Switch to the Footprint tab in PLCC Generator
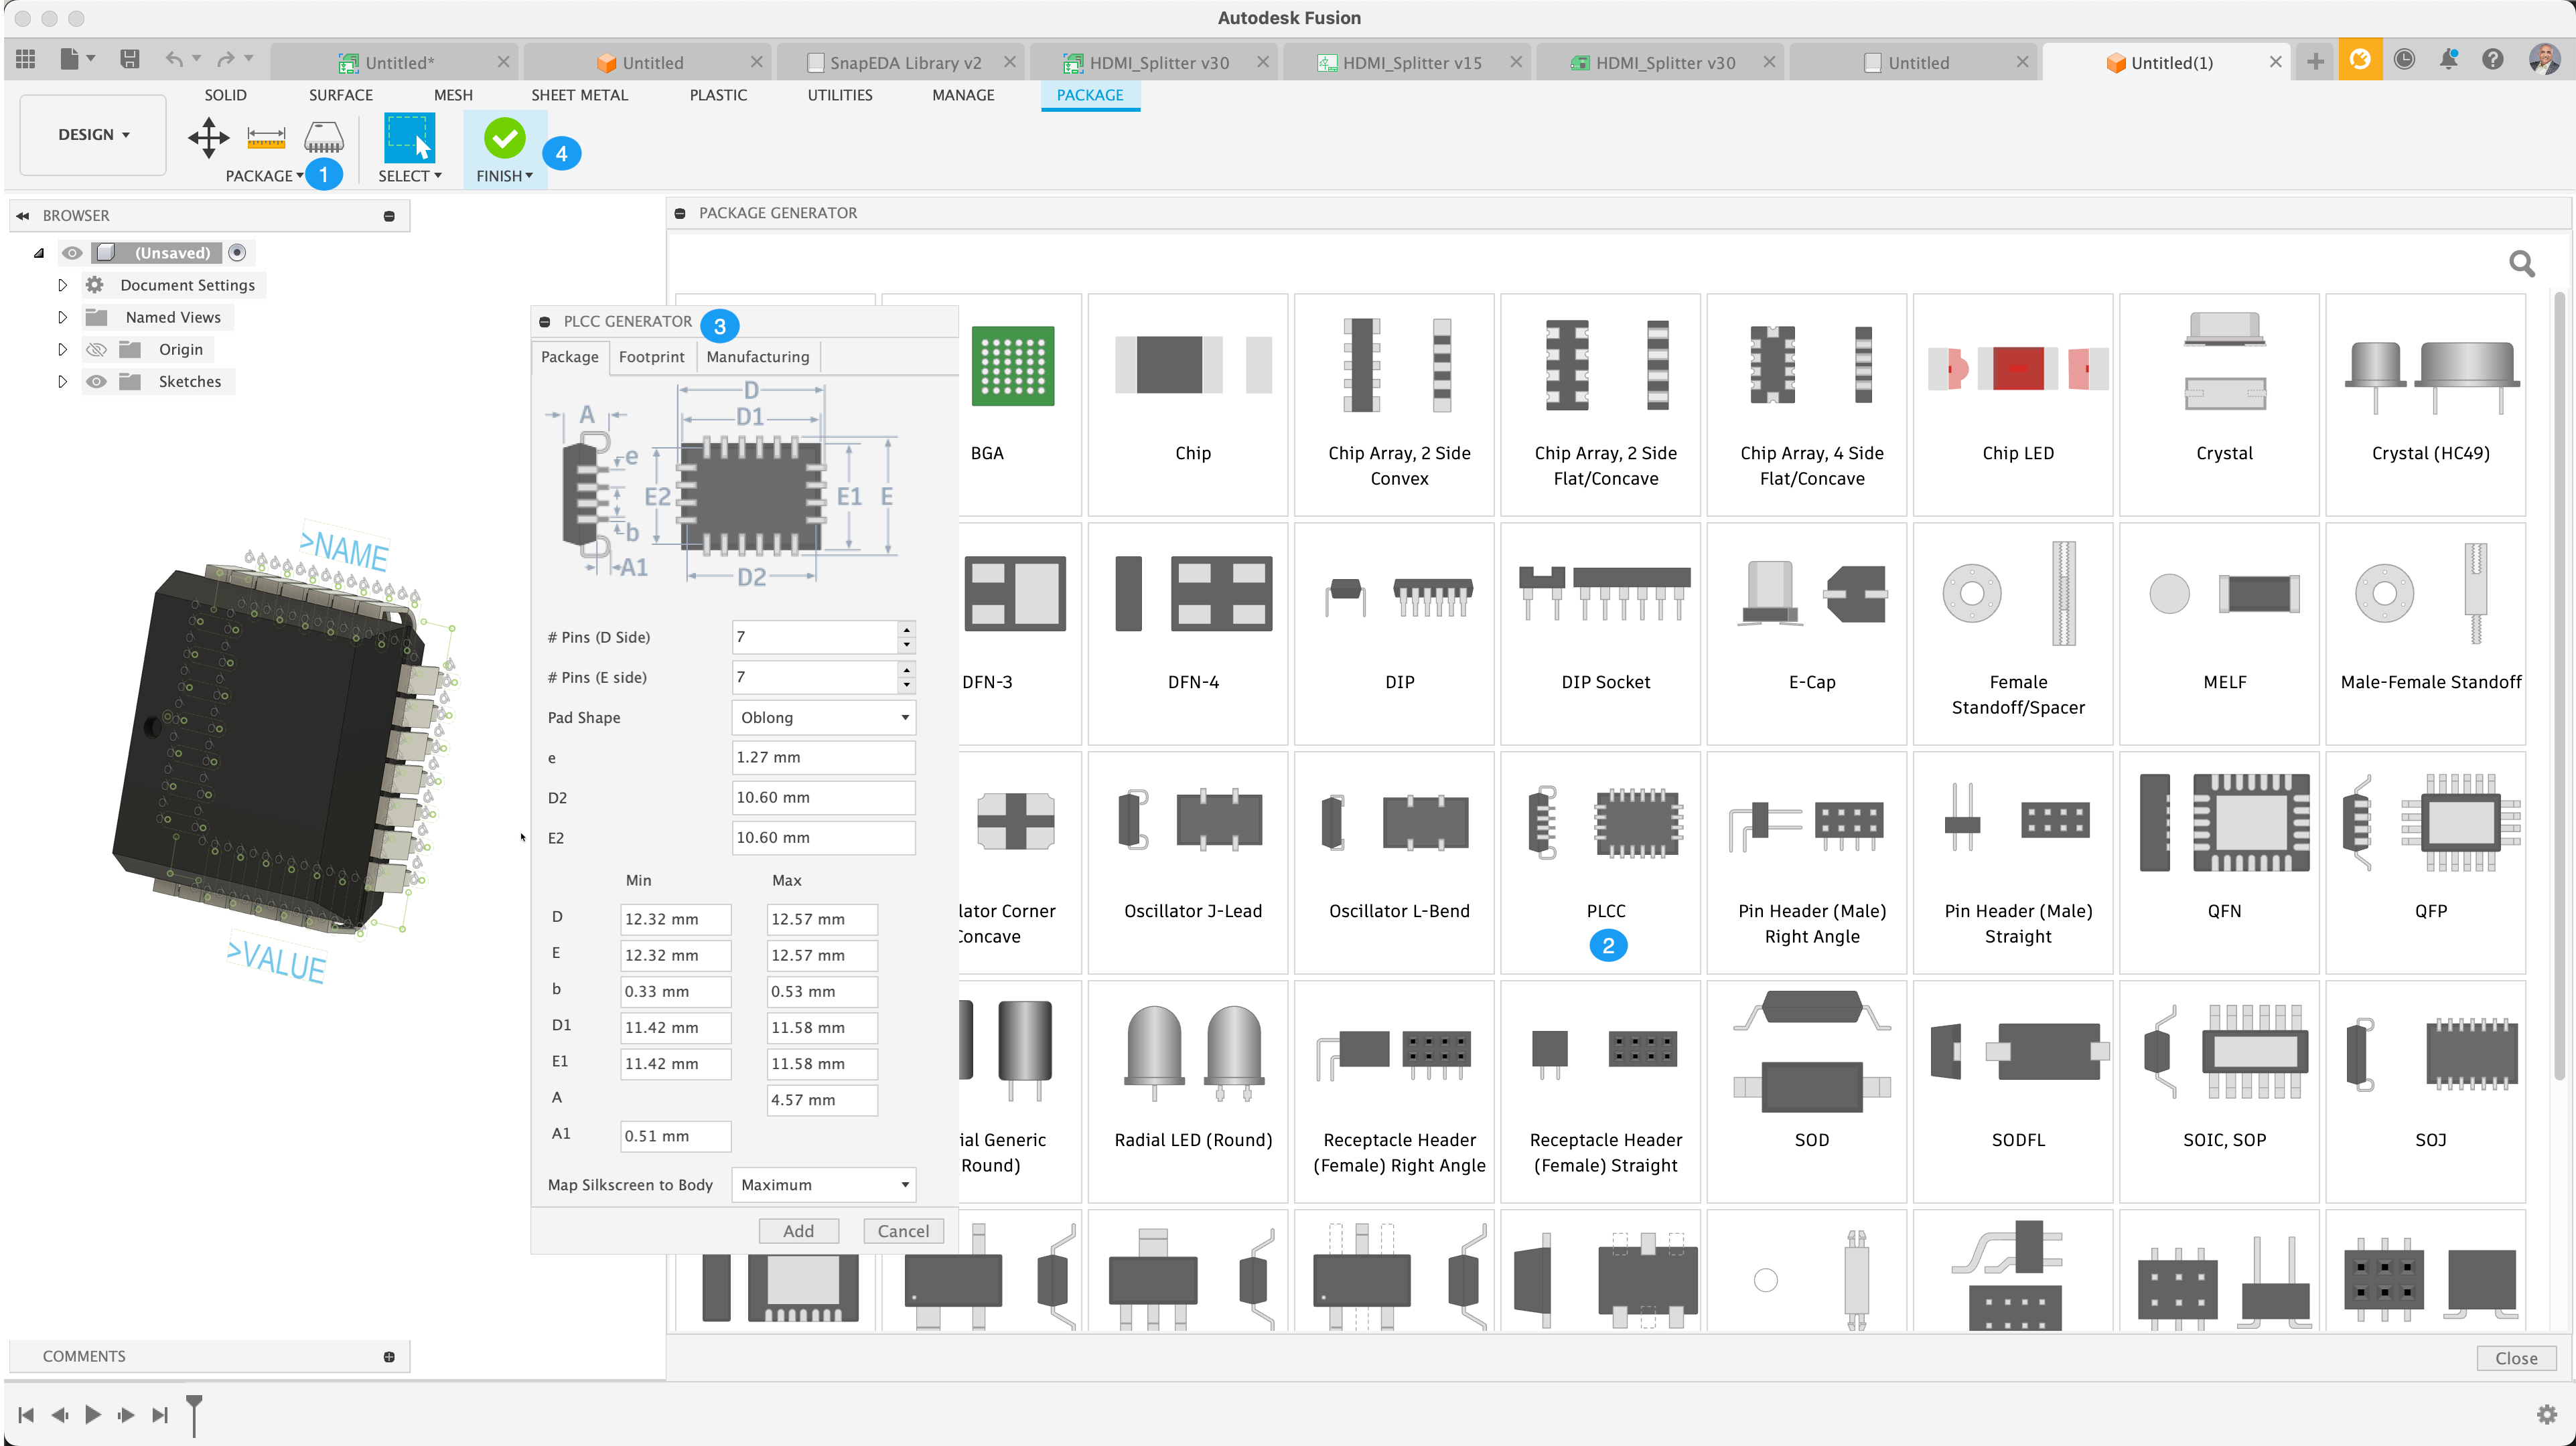This screenshot has height=1446, width=2576. click(x=651, y=357)
